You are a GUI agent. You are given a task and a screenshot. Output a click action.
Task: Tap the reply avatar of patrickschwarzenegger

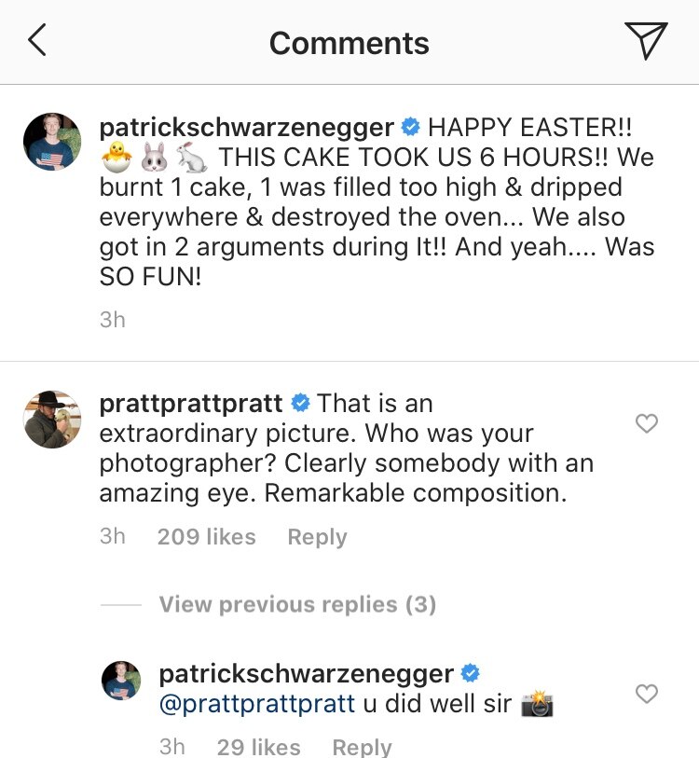[x=121, y=681]
